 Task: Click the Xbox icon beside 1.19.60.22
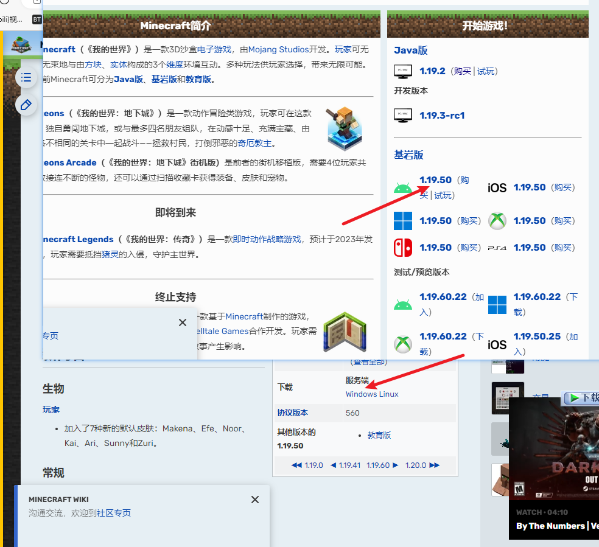click(x=402, y=344)
